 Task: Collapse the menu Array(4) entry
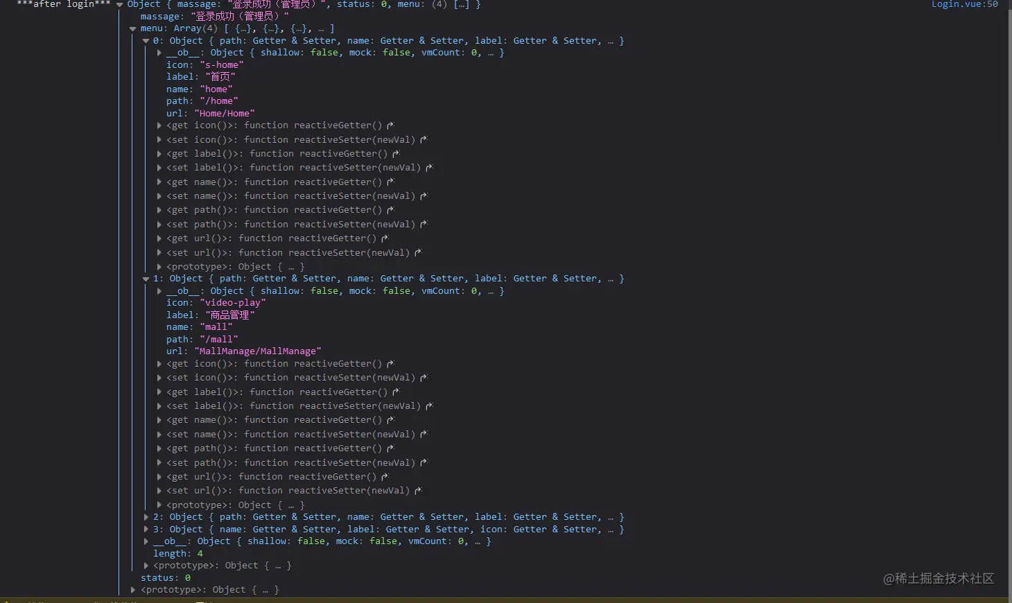tap(132, 28)
